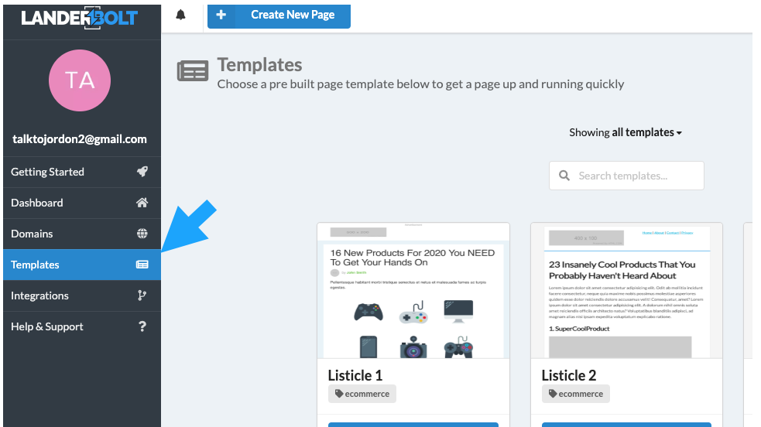The image size is (761, 427).
Task: Click the globe icon beside Domains
Action: (142, 234)
